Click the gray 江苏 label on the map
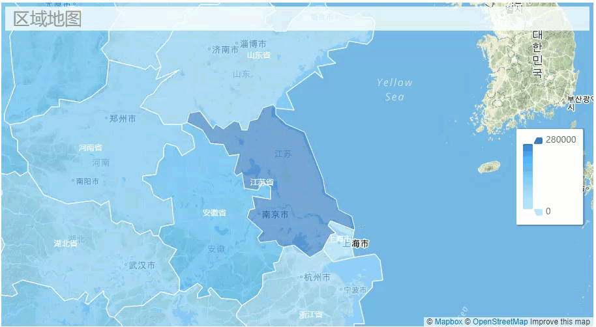This screenshot has height=327, width=596. click(x=283, y=154)
